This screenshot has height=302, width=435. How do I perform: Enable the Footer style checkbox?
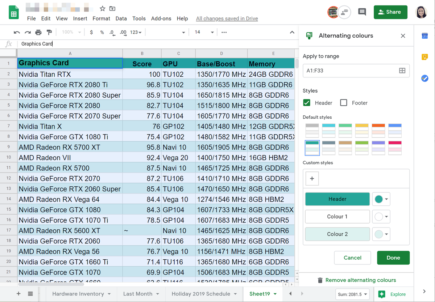[343, 103]
